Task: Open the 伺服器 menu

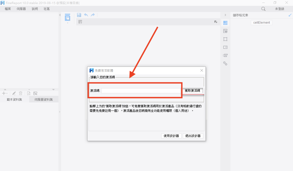Action: coord(21,9)
